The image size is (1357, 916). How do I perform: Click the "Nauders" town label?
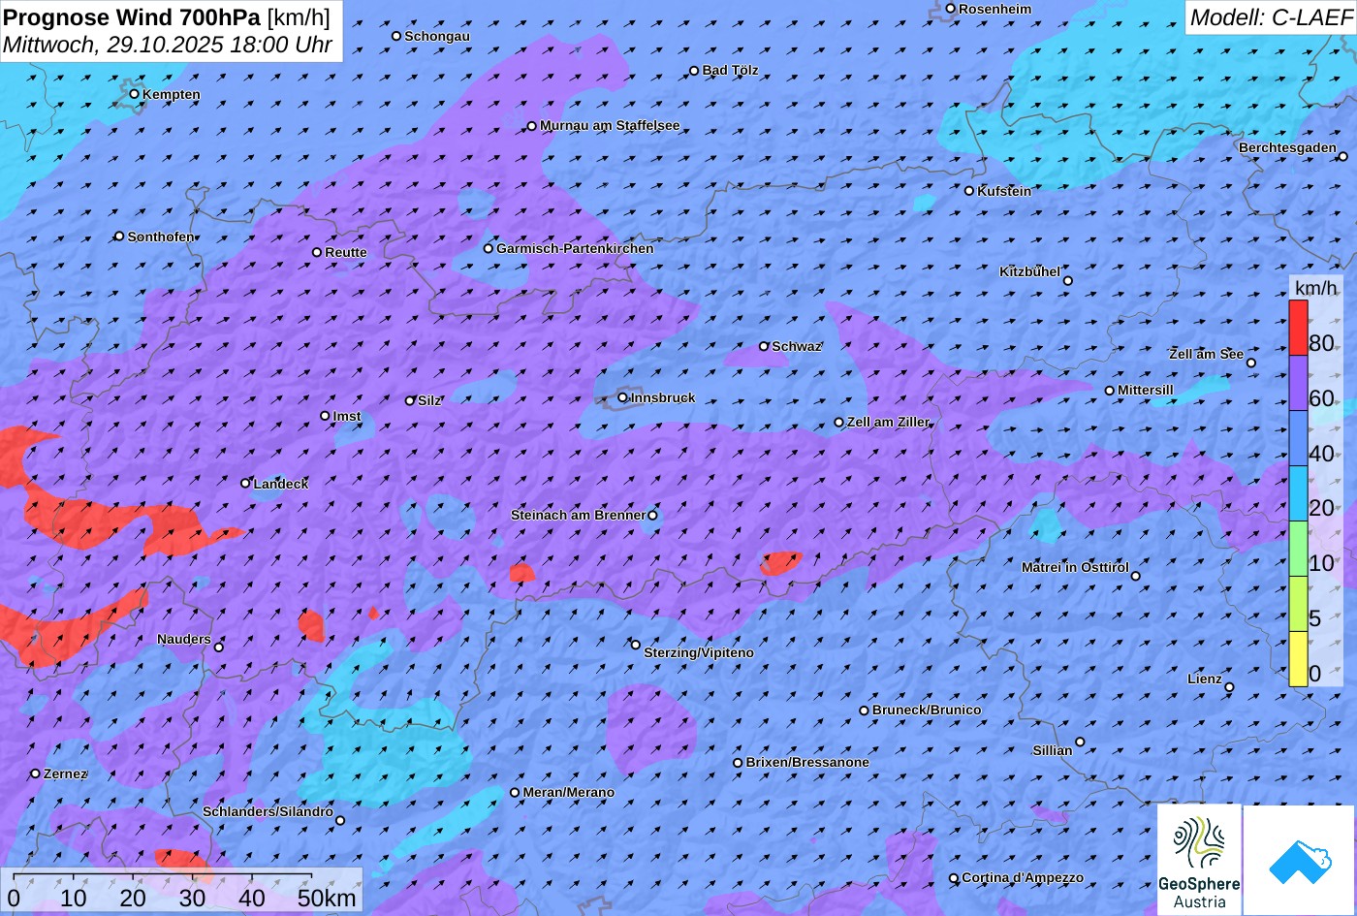pyautogui.click(x=184, y=640)
